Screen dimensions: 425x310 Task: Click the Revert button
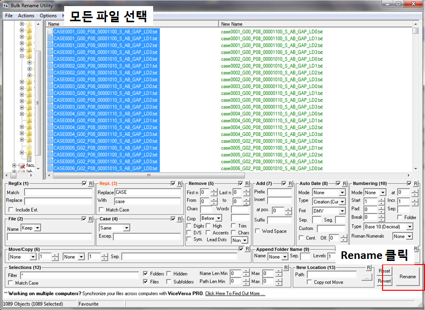tap(385, 281)
